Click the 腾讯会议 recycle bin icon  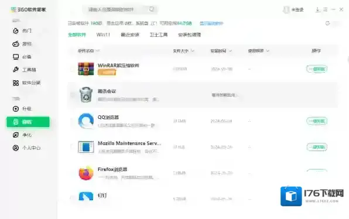point(86,95)
